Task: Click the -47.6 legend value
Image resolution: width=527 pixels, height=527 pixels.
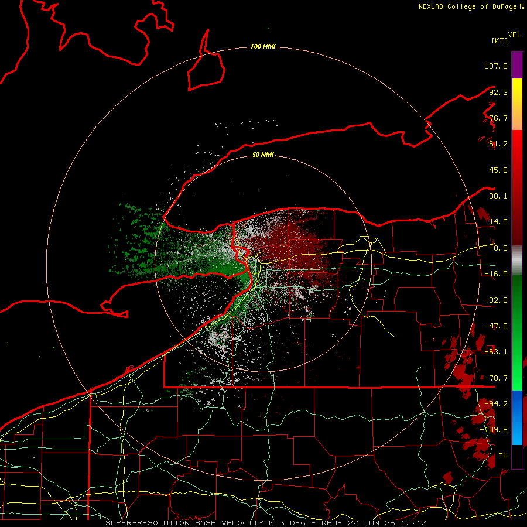Action: 496,326
